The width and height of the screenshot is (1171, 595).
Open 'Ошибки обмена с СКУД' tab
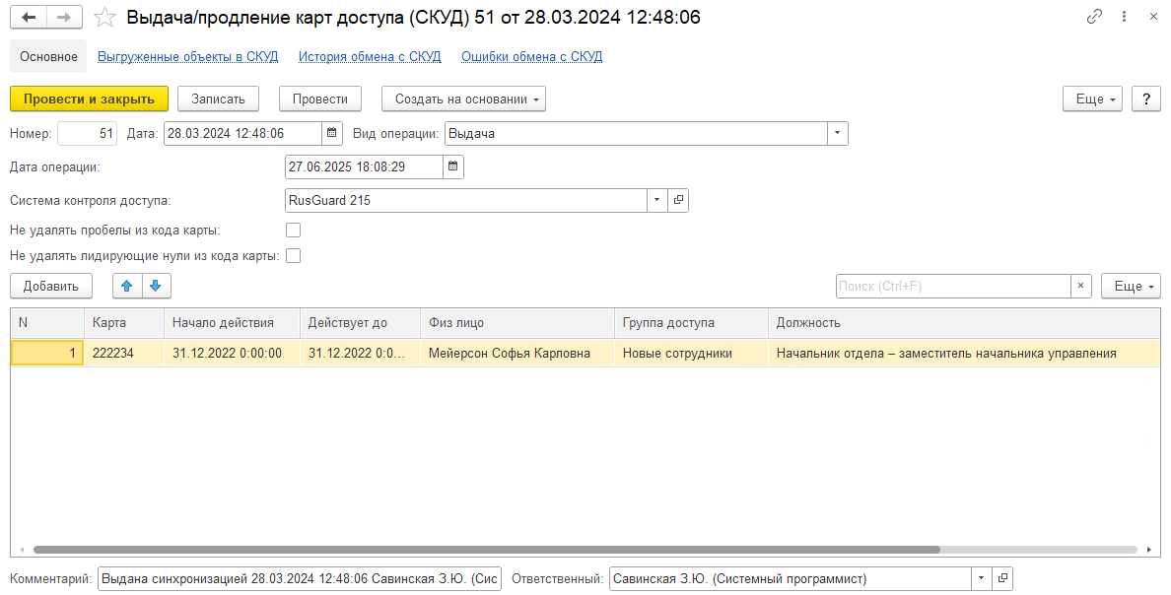pos(531,57)
